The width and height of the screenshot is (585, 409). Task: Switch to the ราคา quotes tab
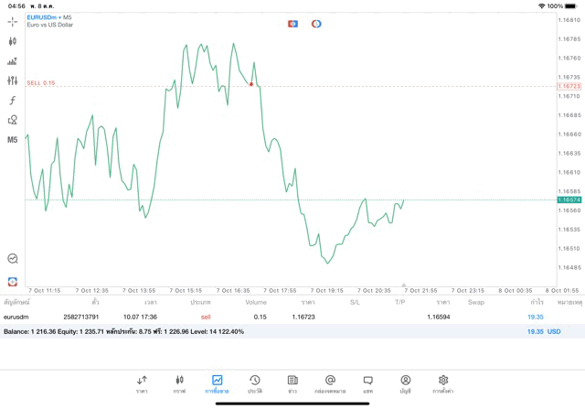[142, 383]
